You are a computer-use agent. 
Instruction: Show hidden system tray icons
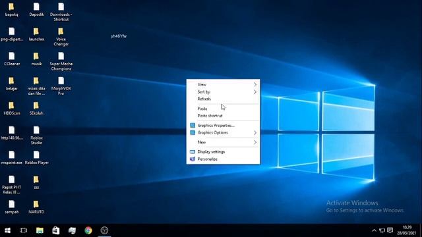374,230
